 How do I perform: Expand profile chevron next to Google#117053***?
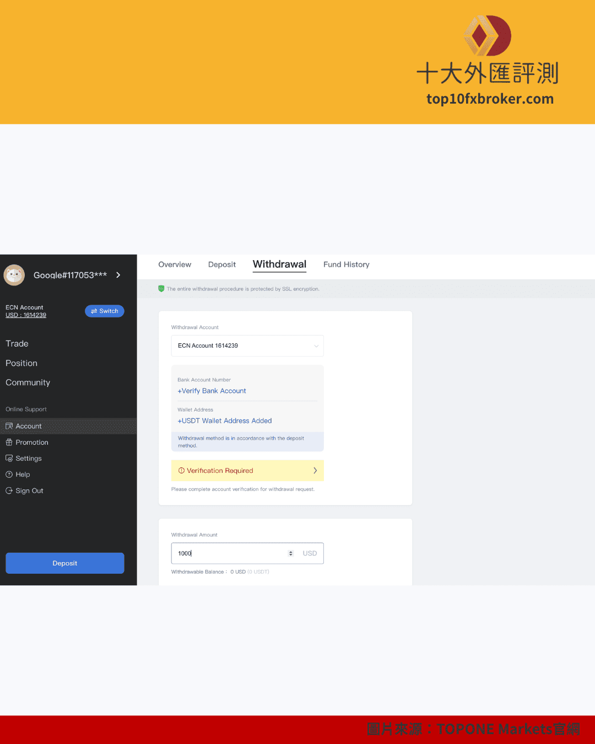coord(118,275)
